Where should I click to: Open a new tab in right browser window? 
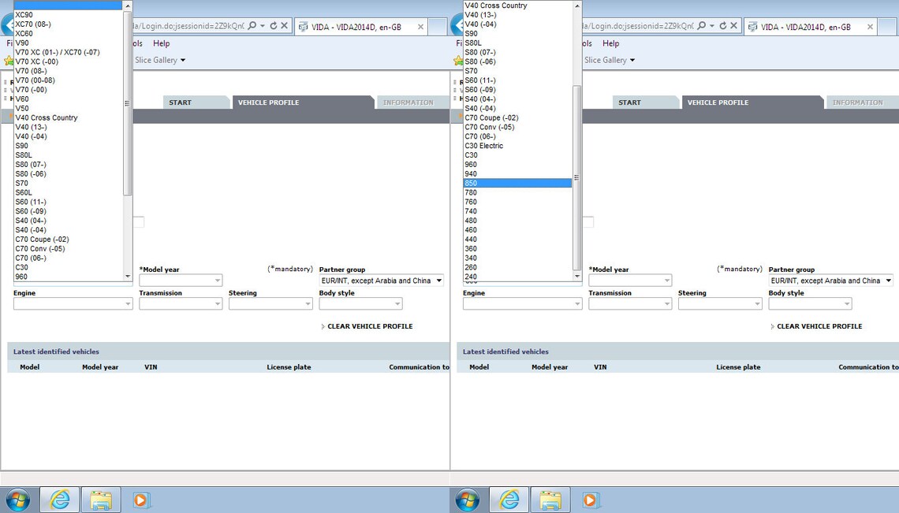tap(887, 27)
